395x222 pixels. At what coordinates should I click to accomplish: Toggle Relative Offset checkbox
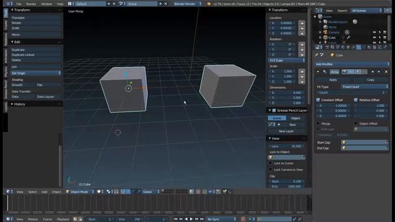355,100
